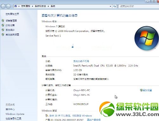Click the 更改设置 link
The height and width of the screenshot is (121, 159).
[147, 90]
